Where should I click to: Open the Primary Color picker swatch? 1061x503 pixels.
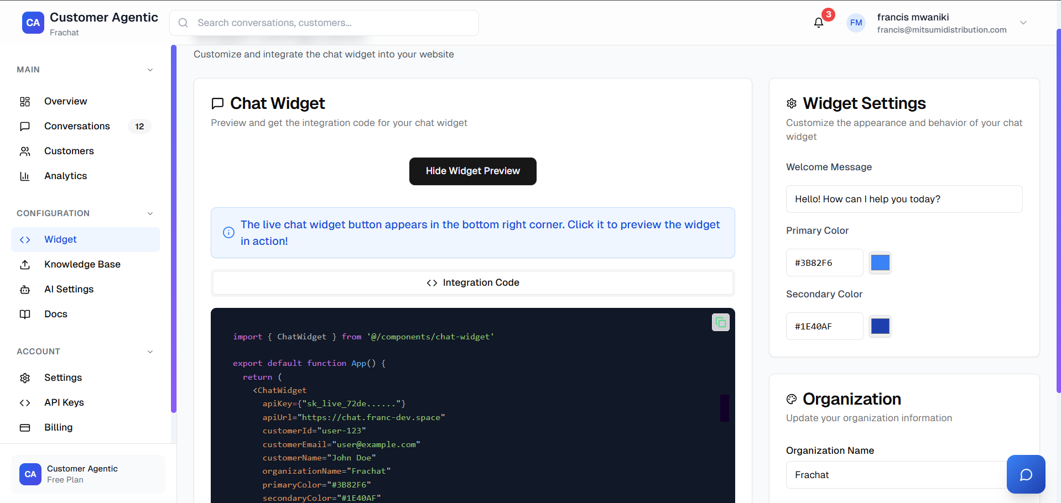[880, 263]
